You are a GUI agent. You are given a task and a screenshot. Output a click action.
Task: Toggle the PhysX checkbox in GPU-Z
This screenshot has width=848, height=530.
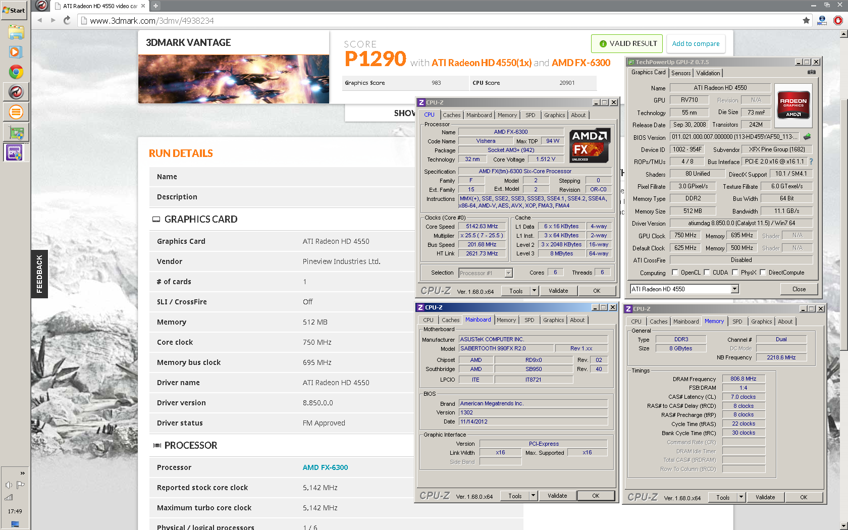pos(735,273)
